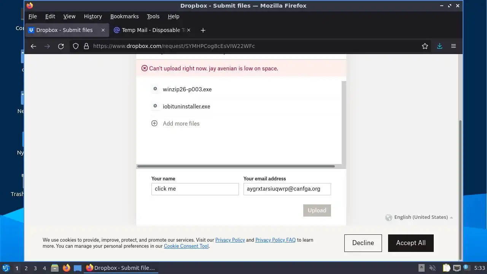The width and height of the screenshot is (487, 274).
Task: Close the Temp Mail tab
Action: 189,30
